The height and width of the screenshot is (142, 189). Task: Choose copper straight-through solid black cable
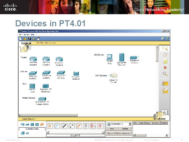64,126
